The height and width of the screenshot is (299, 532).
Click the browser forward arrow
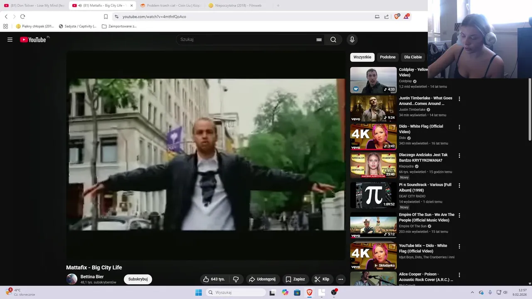click(x=14, y=17)
